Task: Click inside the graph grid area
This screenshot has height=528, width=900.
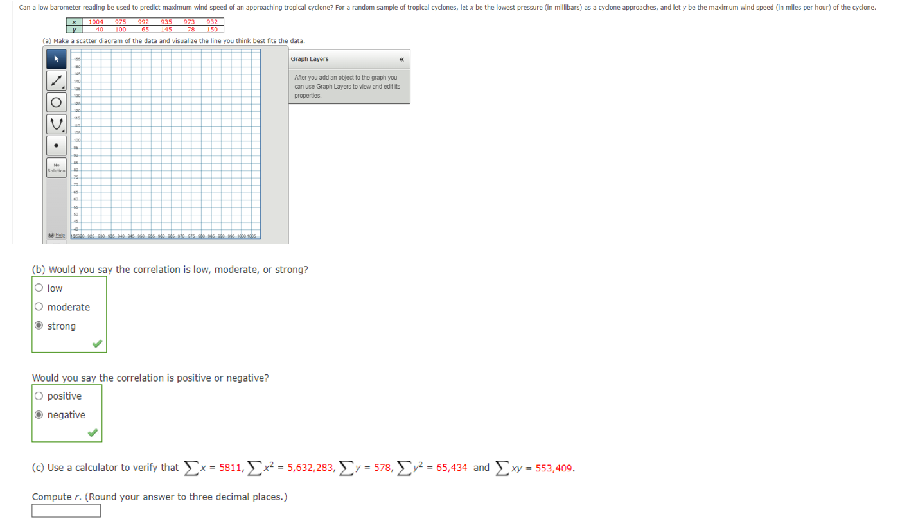Action: (167, 141)
